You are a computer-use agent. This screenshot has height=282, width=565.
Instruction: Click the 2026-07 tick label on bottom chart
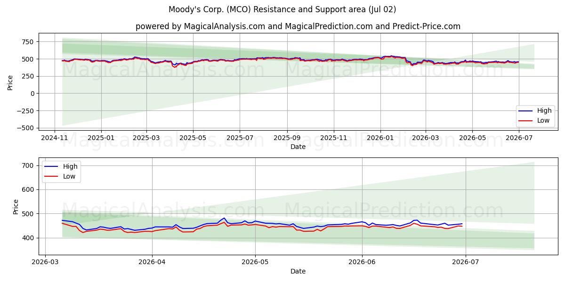466,262
